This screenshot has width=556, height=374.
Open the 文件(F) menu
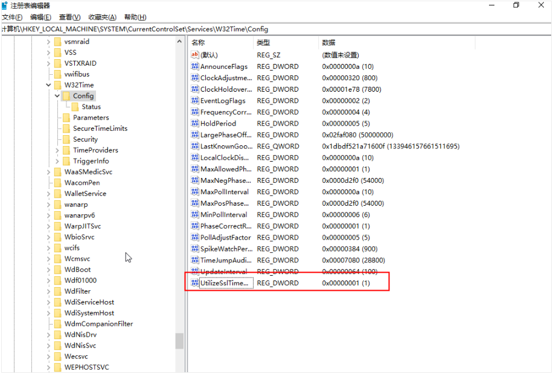pyautogui.click(x=12, y=17)
